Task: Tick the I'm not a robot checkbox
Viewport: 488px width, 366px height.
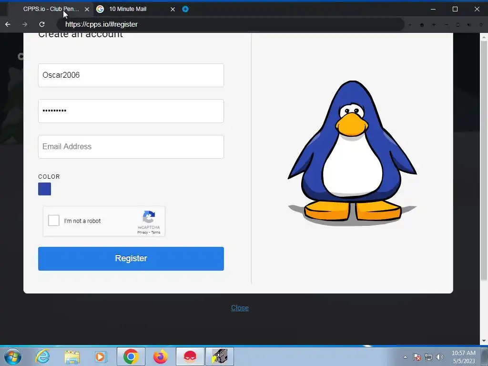Action: pos(53,220)
